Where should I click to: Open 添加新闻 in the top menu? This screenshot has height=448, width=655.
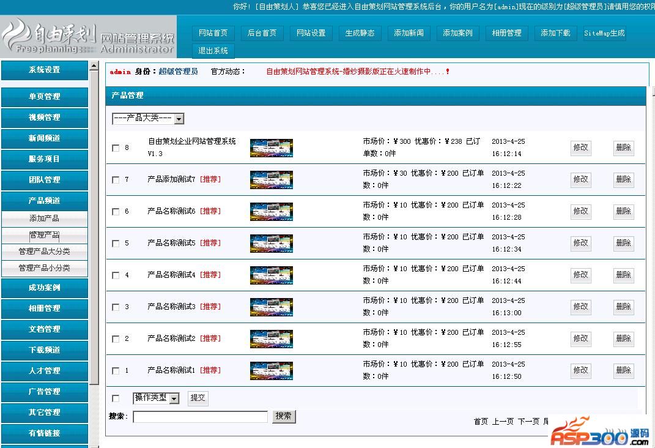click(x=409, y=33)
